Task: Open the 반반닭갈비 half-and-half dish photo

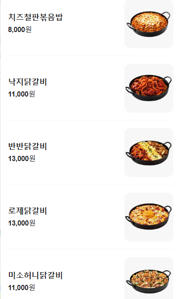Action: point(149,153)
